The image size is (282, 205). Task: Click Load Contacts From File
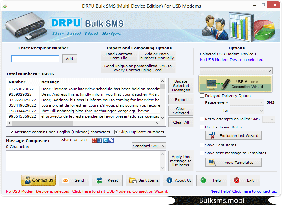(119, 56)
